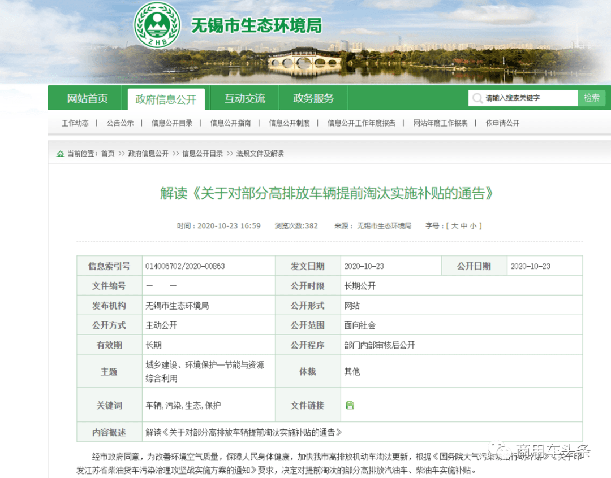Open 网站首页 navigation tab

(x=87, y=98)
